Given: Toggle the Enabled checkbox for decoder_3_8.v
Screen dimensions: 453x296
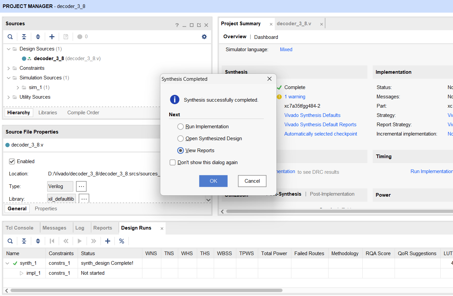Looking at the screenshot, I should tap(12, 161).
